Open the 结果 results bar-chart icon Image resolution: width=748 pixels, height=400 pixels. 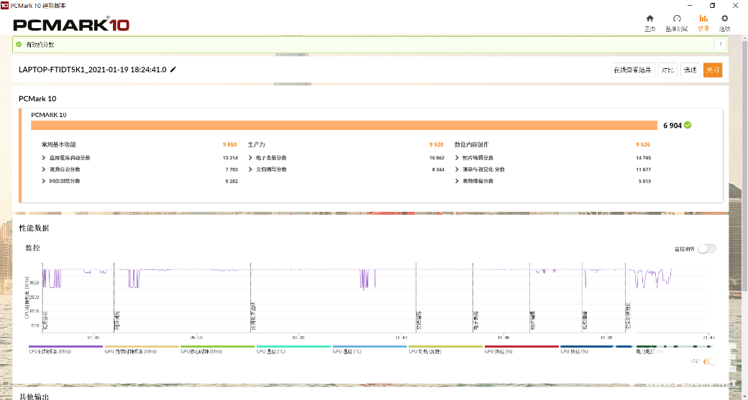pos(703,19)
